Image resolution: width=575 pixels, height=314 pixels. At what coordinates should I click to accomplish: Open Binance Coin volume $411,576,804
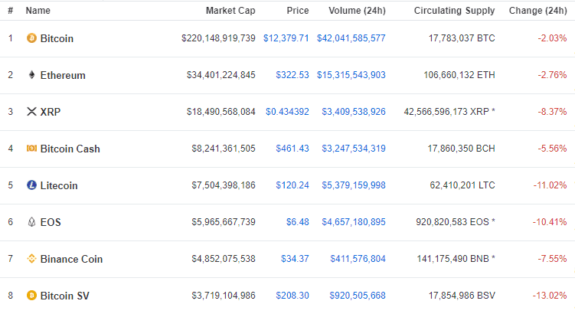coord(358,259)
